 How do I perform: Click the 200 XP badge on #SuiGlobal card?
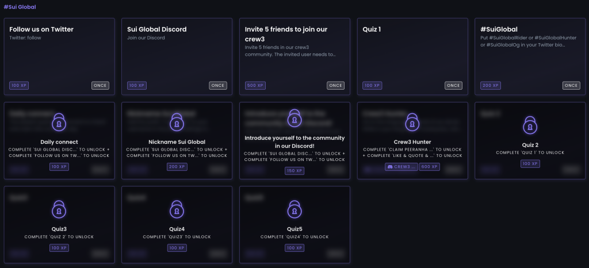click(490, 86)
